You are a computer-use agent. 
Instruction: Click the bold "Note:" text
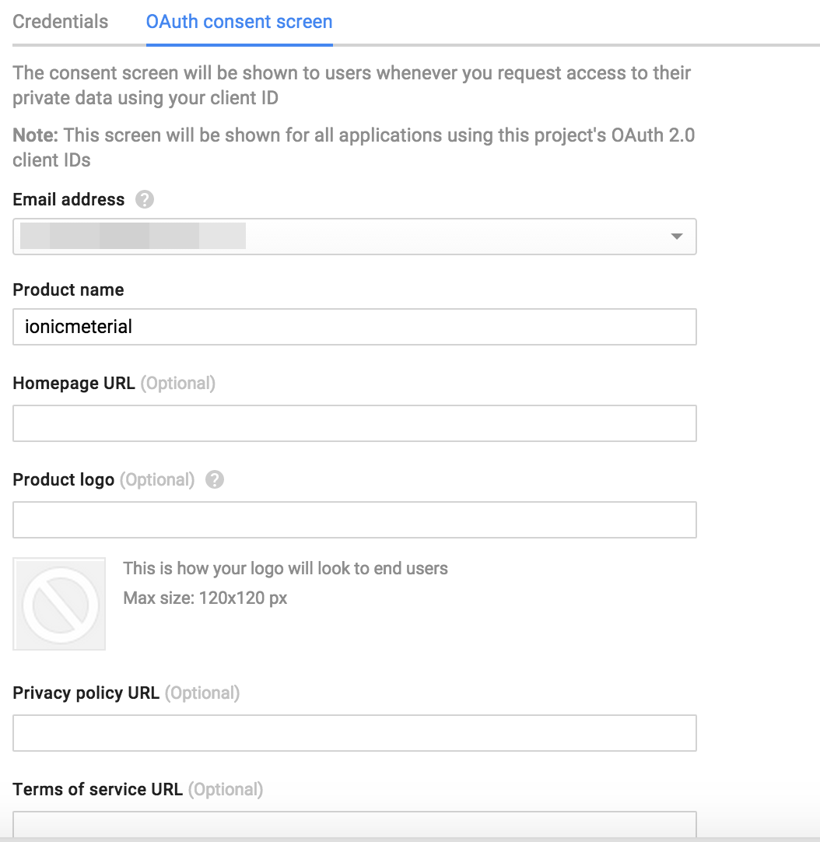click(x=35, y=135)
